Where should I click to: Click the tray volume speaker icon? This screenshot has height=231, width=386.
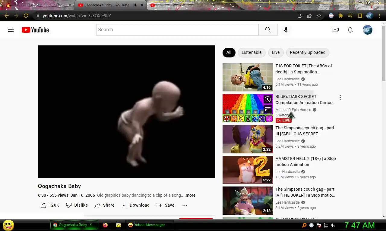(x=333, y=225)
